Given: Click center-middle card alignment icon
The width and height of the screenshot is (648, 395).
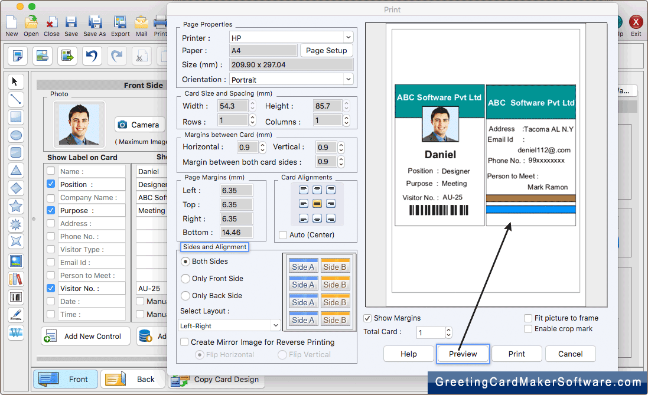Looking at the screenshot, I should tap(317, 204).
